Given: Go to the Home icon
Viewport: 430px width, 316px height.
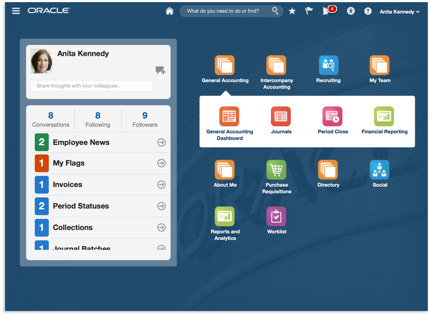Looking at the screenshot, I should 169,11.
